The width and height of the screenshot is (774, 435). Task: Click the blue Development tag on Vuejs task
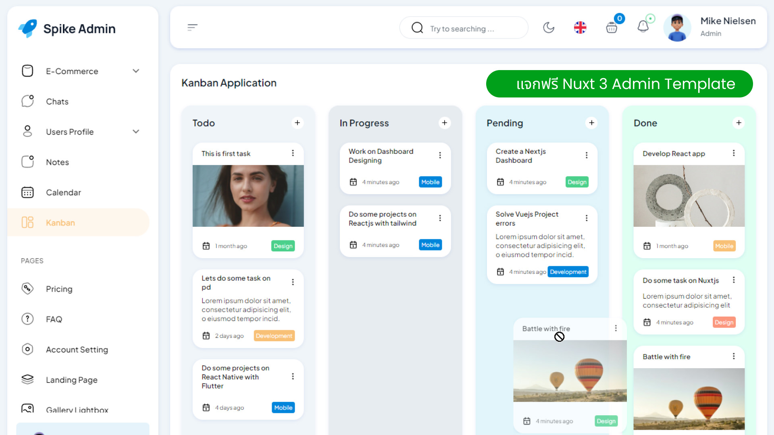pyautogui.click(x=568, y=272)
